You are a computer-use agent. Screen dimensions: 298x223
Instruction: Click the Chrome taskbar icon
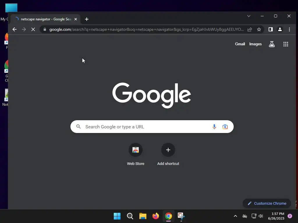(168, 216)
